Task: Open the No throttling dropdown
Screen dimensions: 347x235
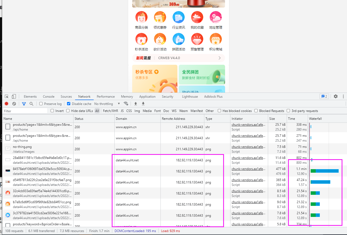Action: tap(107, 104)
